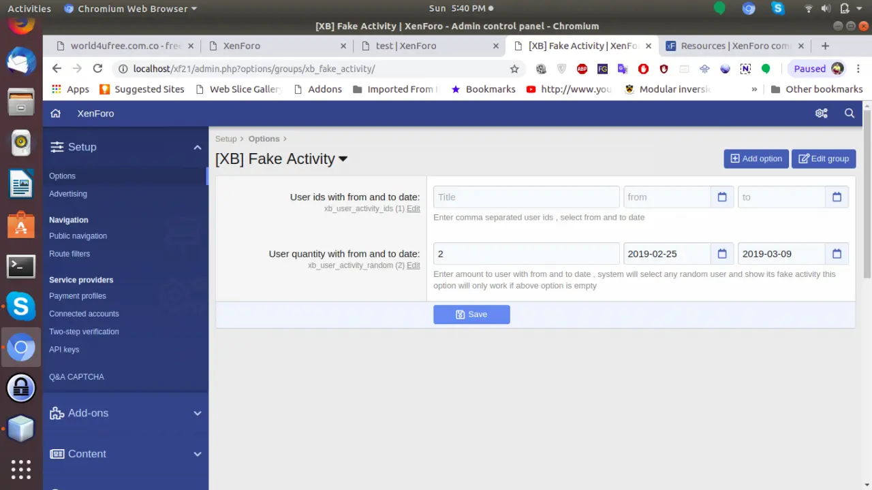The image size is (872, 490).
Task: Click the user ids Title input field
Action: (x=526, y=197)
